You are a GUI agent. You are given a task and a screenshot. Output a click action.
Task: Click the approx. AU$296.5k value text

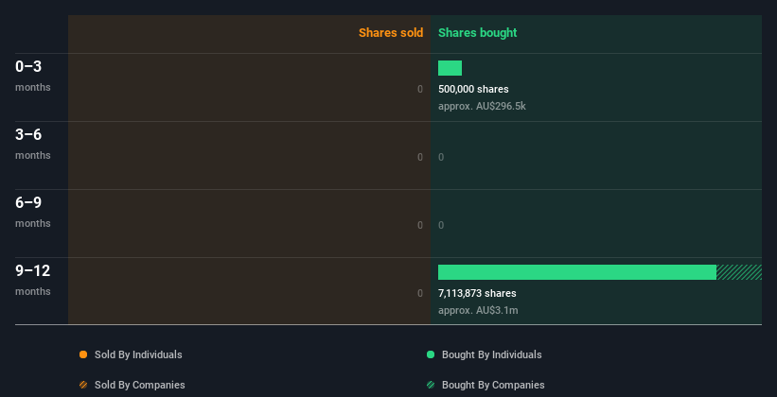coord(482,106)
